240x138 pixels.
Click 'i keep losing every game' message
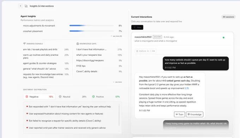(x=196, y=125)
